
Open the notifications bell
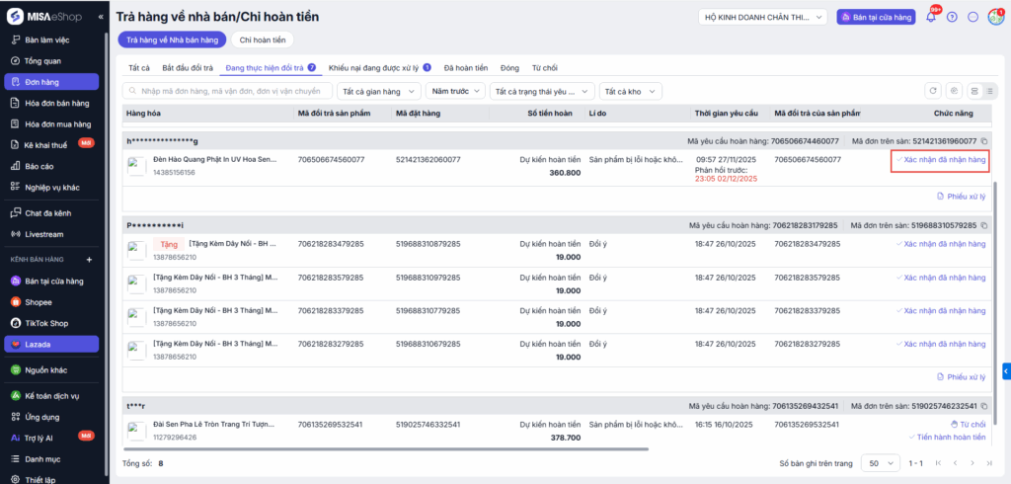point(930,17)
